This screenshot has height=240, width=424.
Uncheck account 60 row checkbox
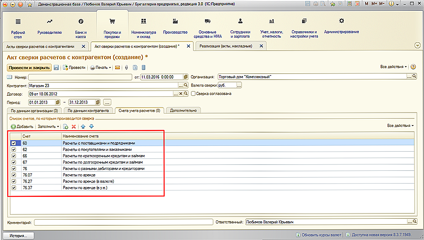coord(14,143)
